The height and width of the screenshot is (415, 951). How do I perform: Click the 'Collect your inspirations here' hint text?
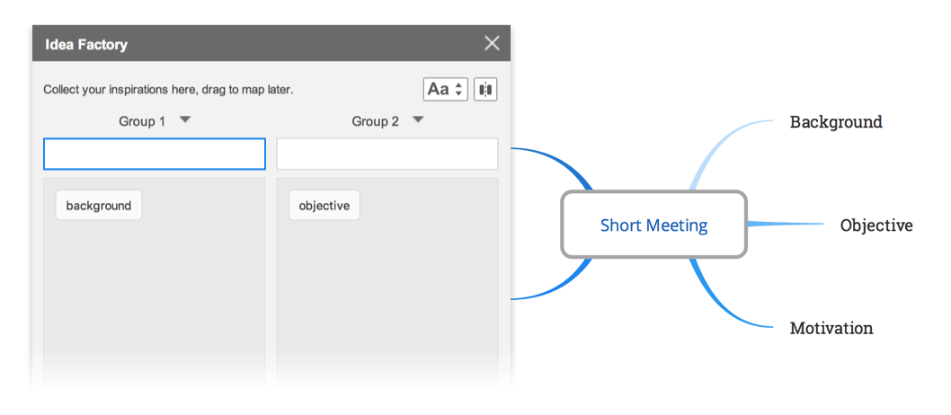pos(168,90)
